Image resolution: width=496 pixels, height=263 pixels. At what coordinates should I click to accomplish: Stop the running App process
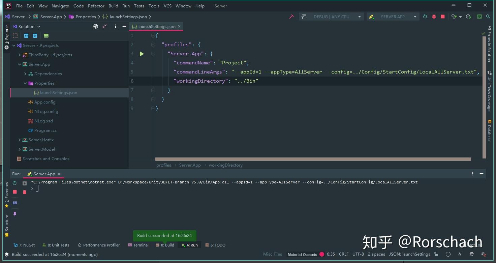[x=442, y=16]
